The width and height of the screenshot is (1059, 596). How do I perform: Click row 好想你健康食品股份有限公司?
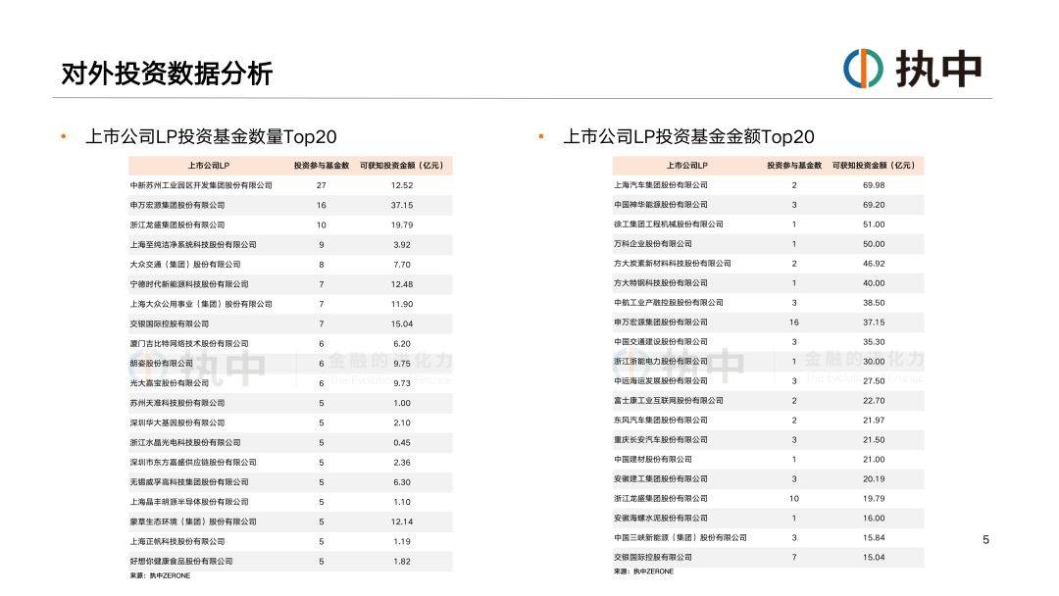click(x=290, y=561)
